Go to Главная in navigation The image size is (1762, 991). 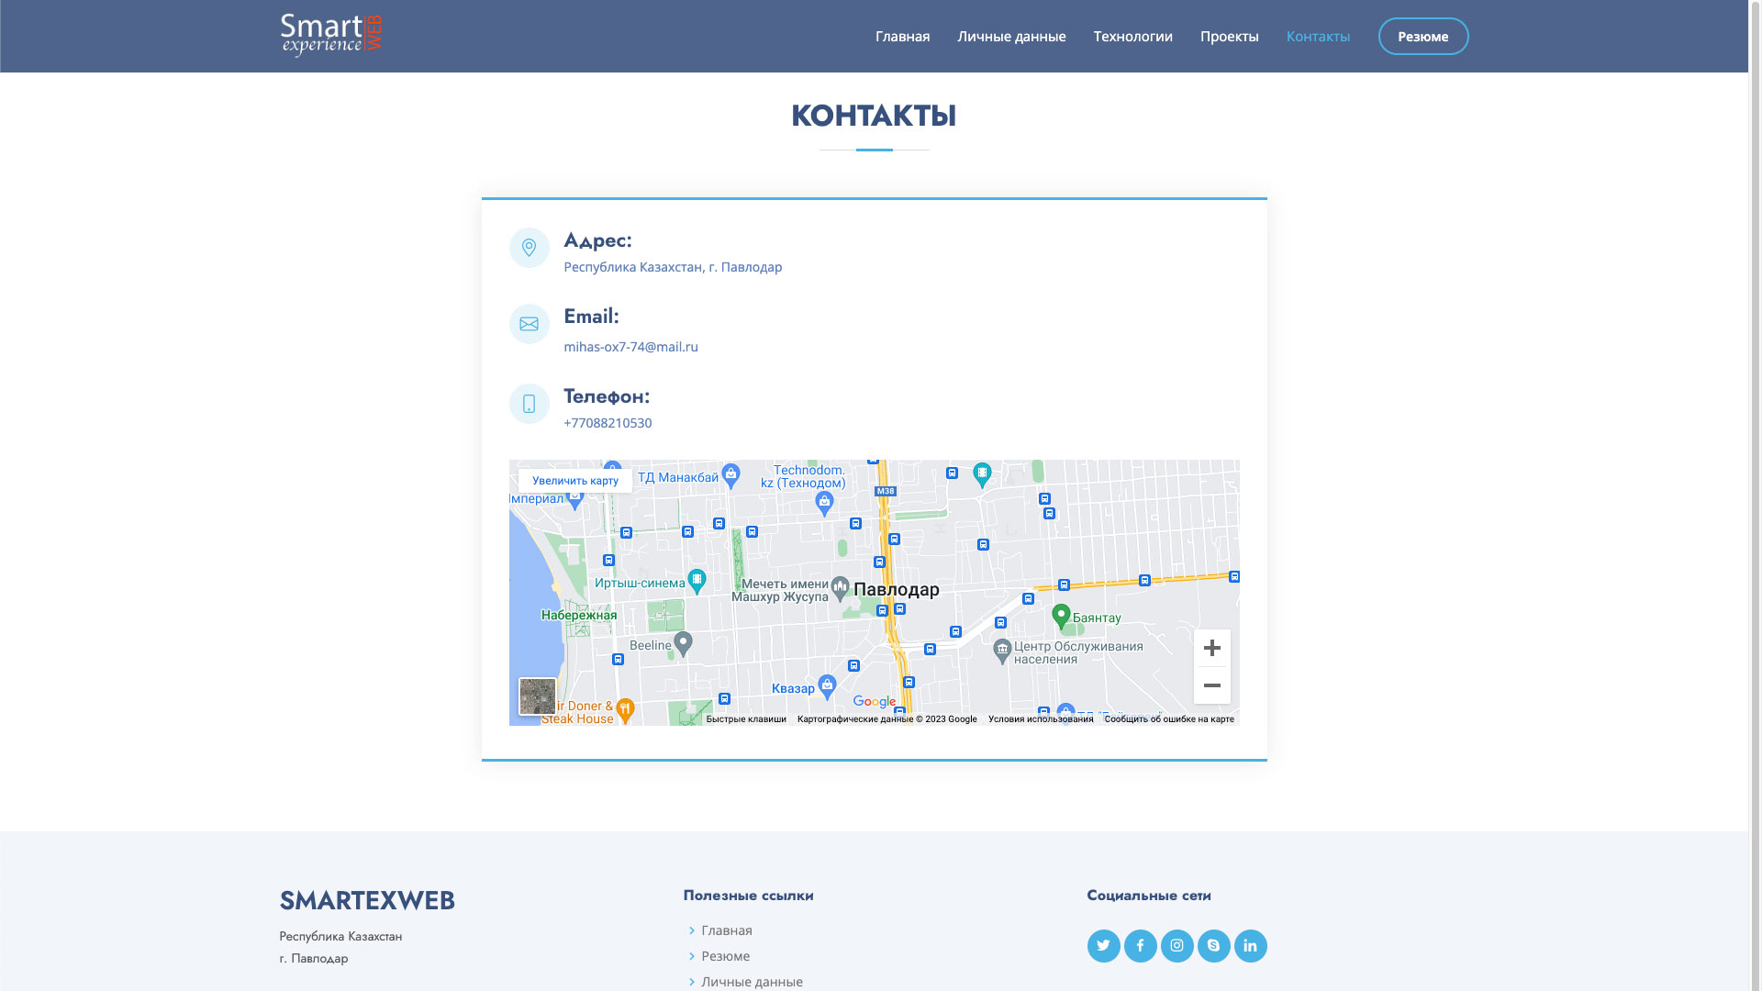click(x=902, y=37)
